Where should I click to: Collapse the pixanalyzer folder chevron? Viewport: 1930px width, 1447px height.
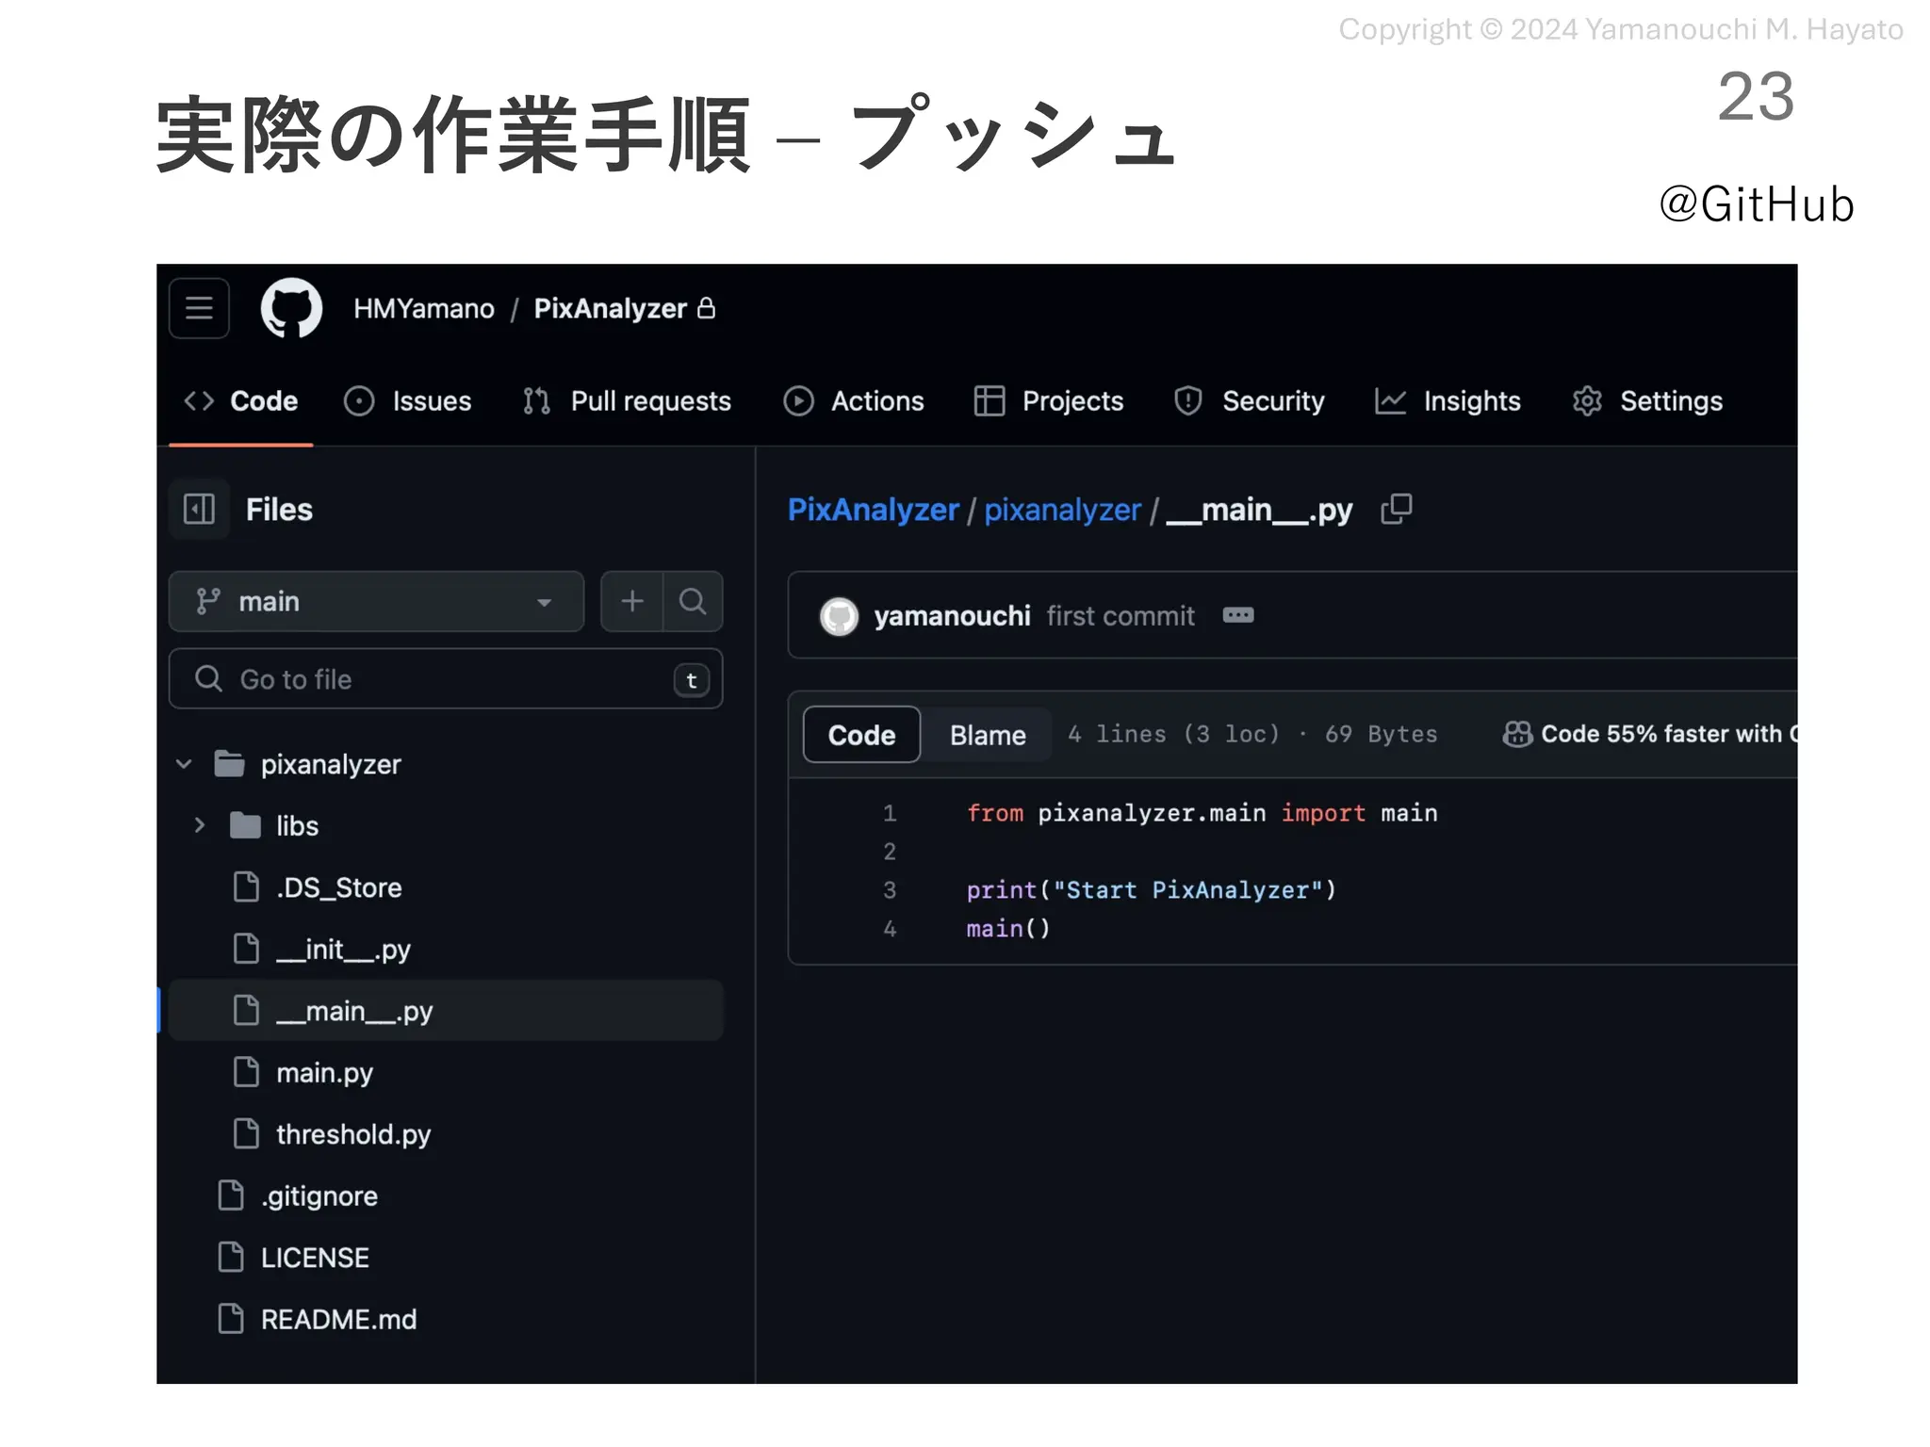coord(185,764)
